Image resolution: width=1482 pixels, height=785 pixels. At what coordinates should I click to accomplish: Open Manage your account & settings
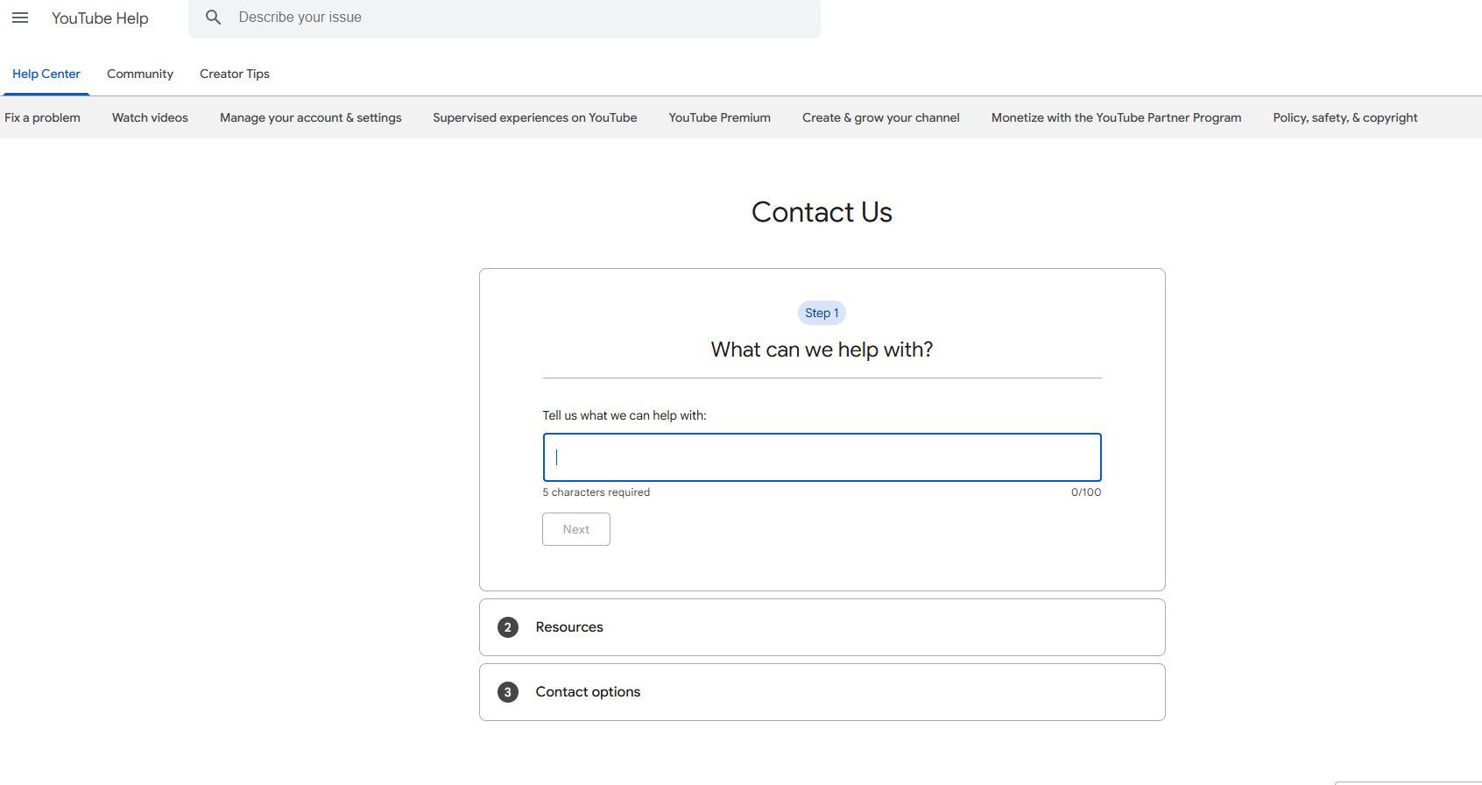311,117
